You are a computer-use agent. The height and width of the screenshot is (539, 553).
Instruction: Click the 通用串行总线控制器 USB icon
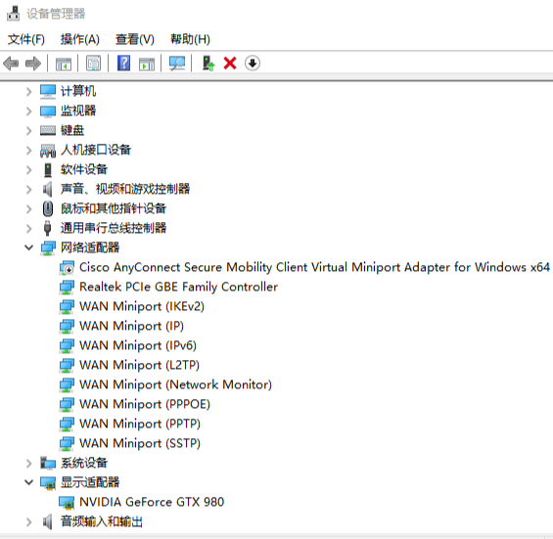(48, 228)
